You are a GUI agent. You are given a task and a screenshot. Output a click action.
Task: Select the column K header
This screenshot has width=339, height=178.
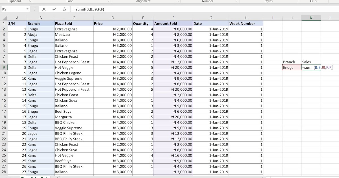(x=311, y=18)
